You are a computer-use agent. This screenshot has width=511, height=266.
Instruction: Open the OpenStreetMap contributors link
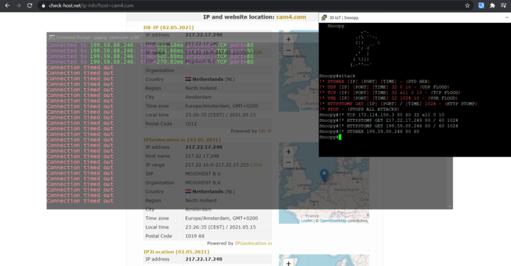coord(333,221)
